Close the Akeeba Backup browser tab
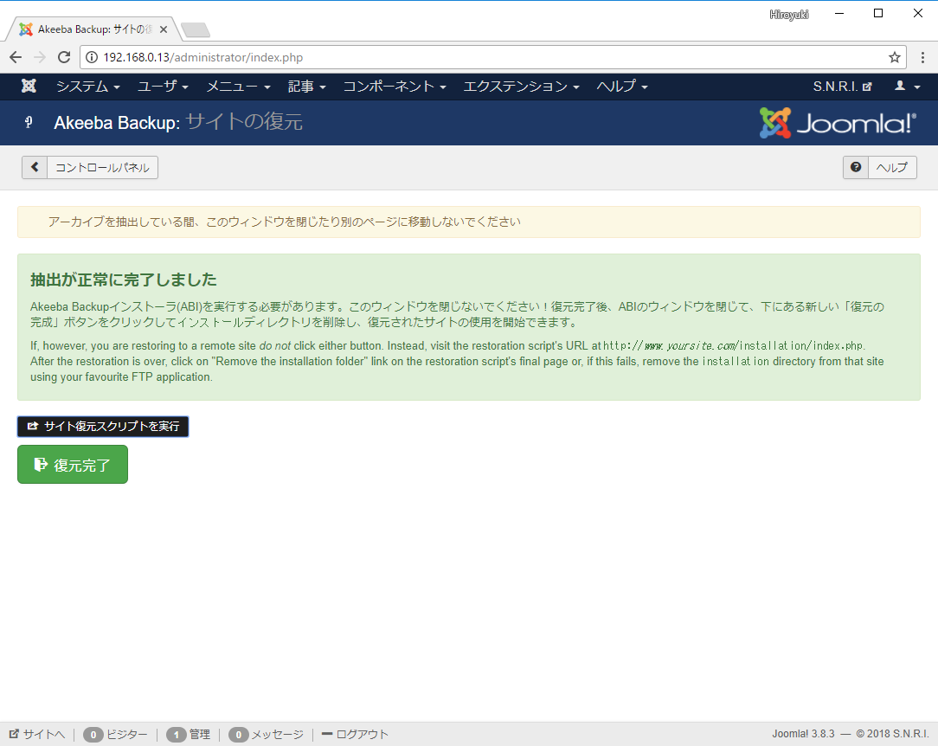 (x=164, y=29)
